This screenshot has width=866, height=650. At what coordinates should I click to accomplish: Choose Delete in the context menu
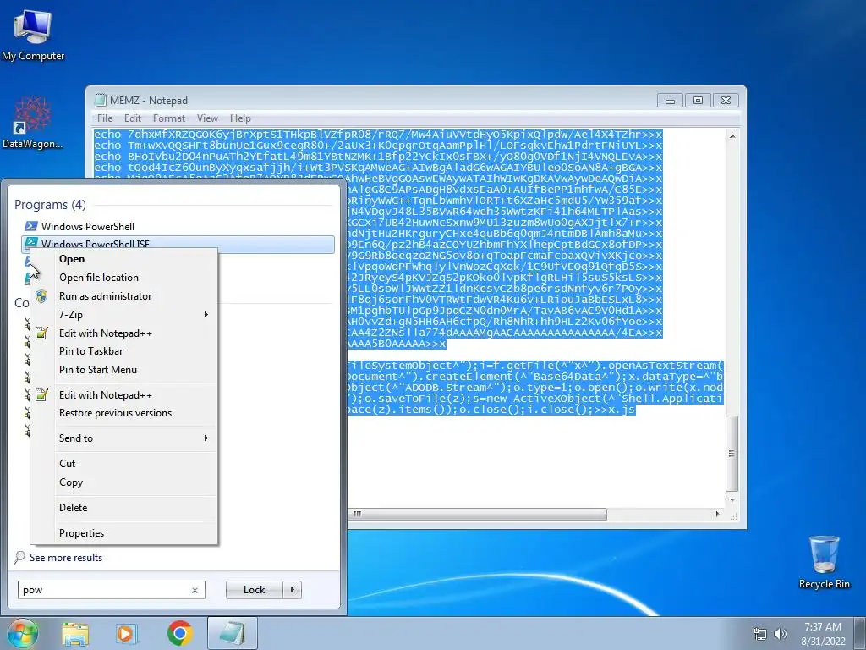point(124,508)
